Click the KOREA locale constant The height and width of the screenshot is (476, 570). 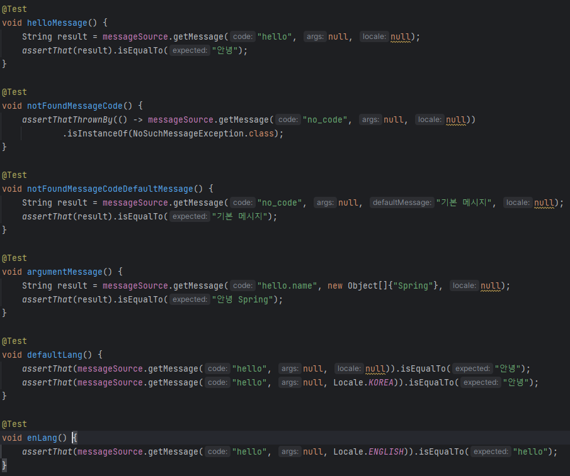click(381, 383)
